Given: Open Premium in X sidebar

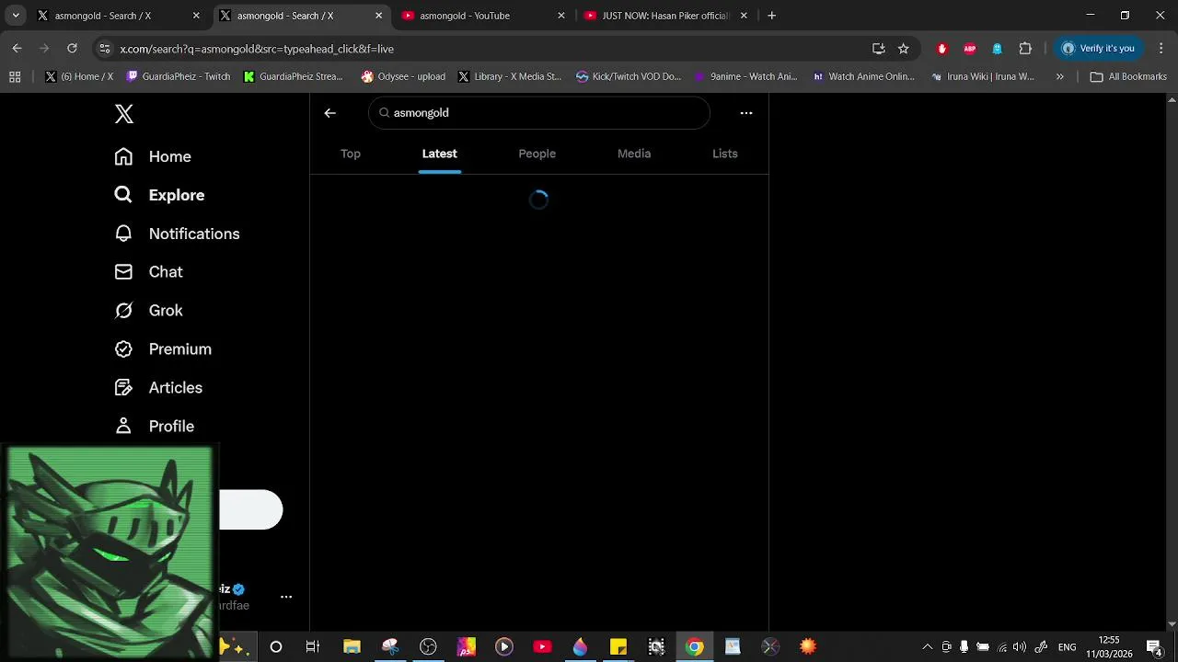Looking at the screenshot, I should [x=163, y=349].
